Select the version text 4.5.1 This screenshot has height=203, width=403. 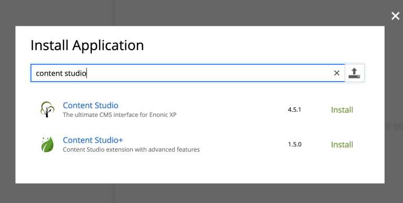[294, 110]
